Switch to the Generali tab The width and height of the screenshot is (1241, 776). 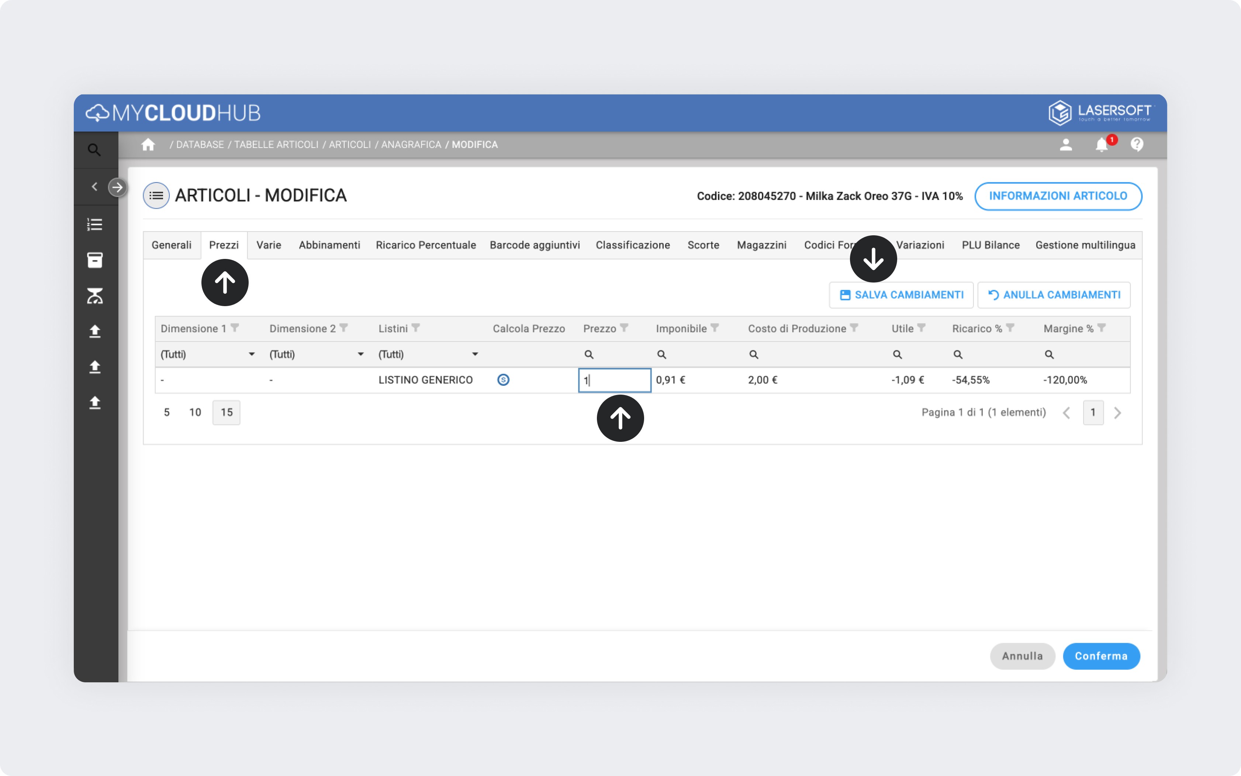172,245
